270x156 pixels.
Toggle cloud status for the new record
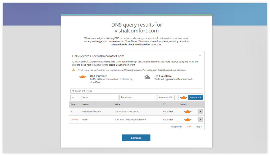point(184,97)
